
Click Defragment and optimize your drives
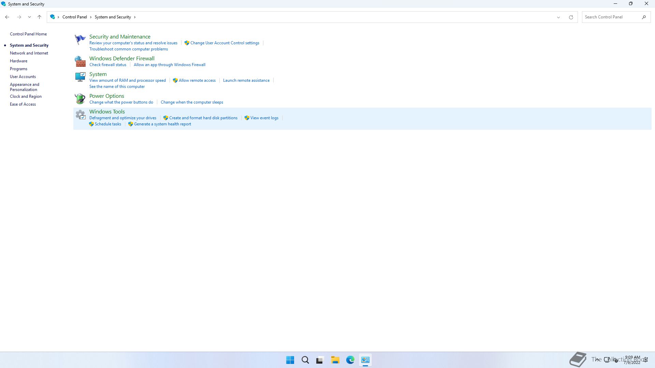[x=123, y=118]
